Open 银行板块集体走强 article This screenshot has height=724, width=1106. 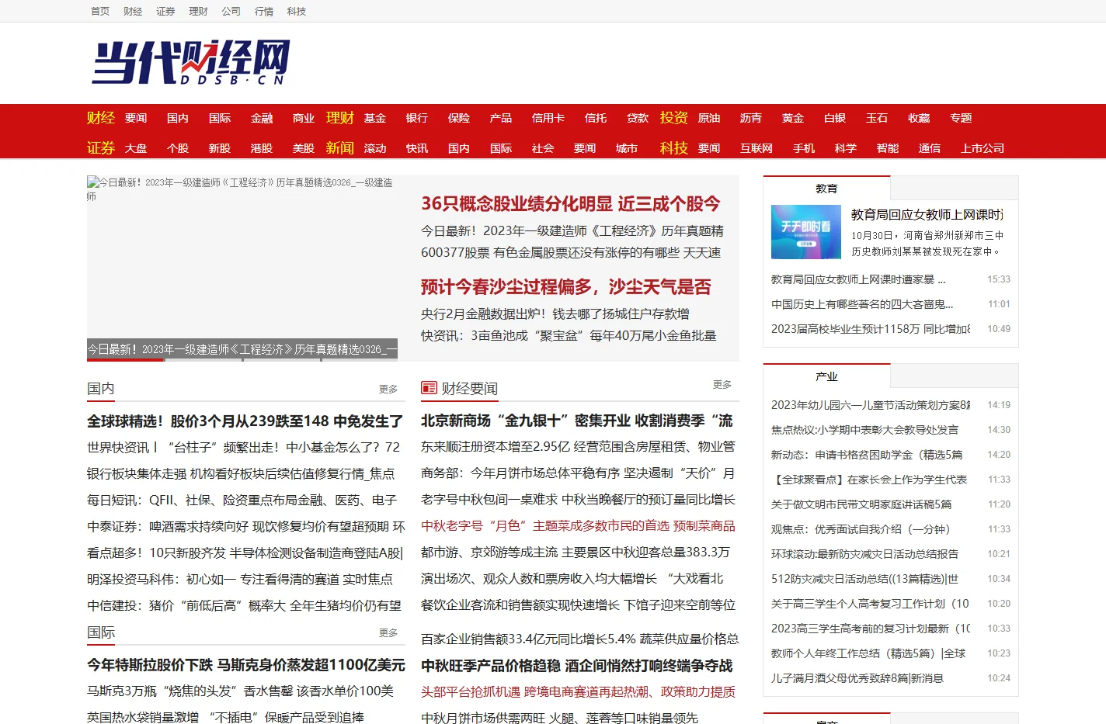241,473
